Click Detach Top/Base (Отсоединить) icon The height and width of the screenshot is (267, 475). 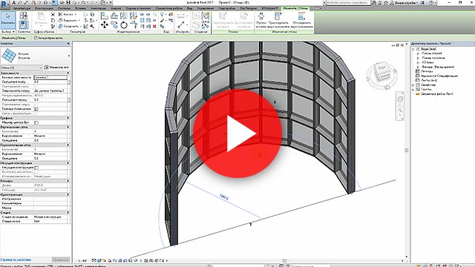point(302,20)
